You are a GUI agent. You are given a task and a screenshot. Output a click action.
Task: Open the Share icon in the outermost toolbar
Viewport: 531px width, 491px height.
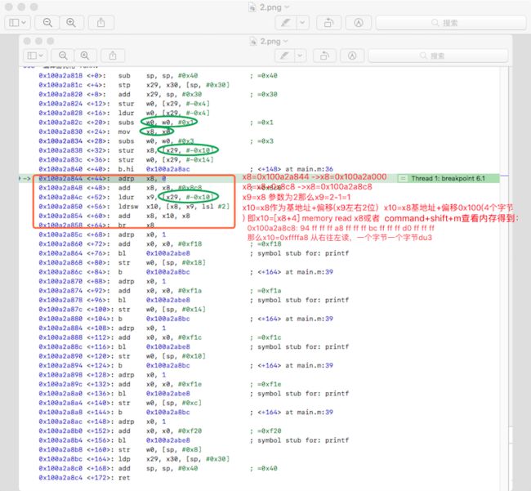click(101, 23)
